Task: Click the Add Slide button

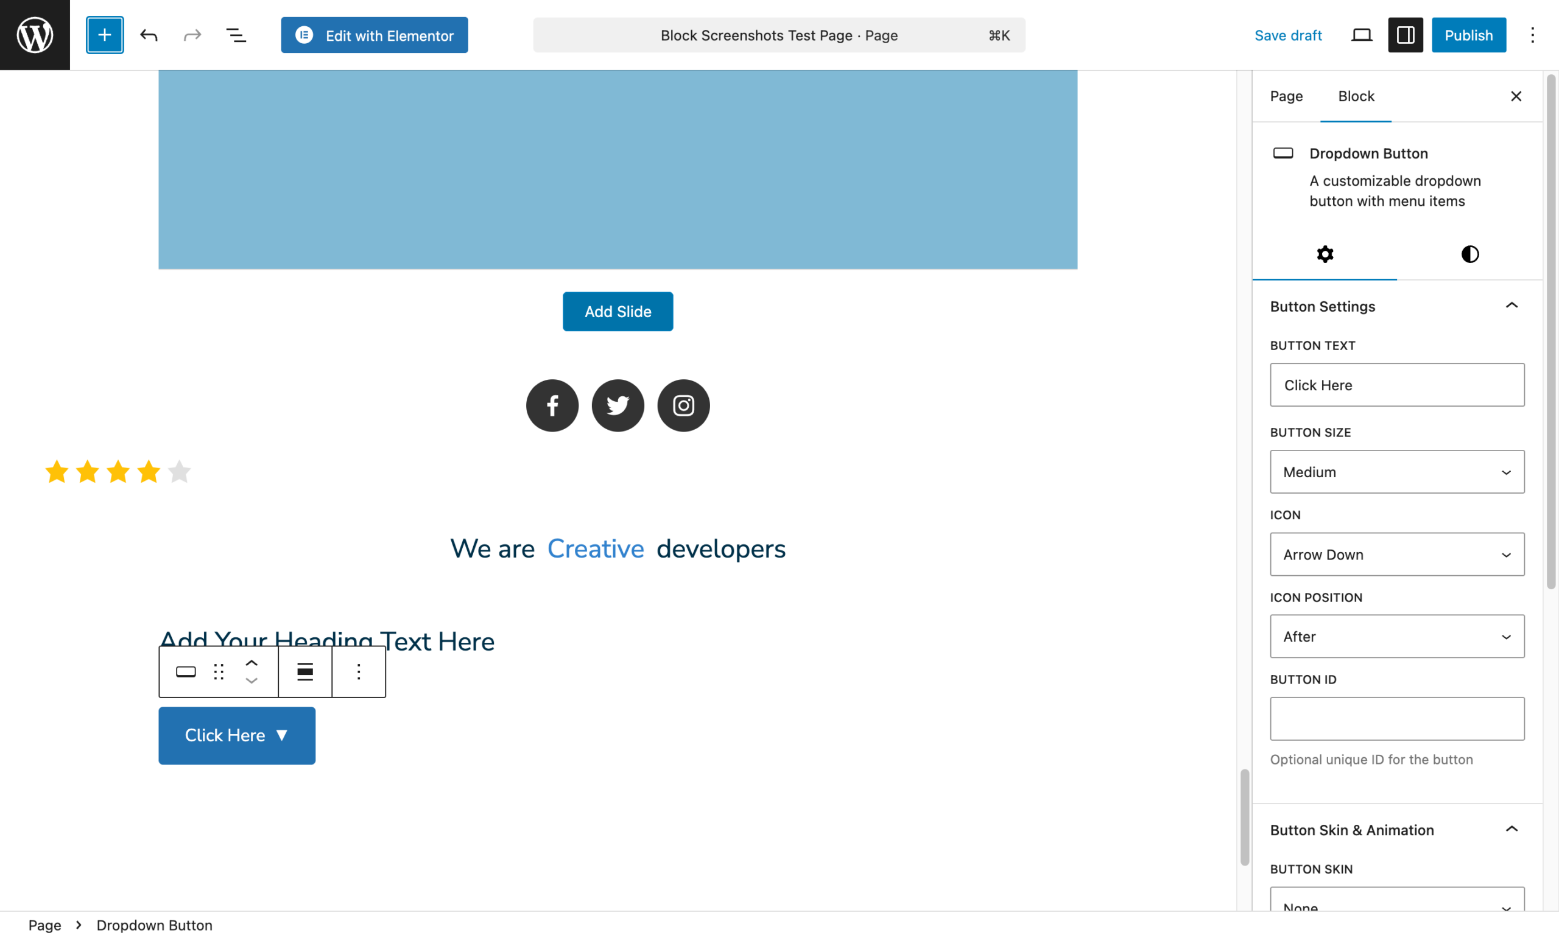Action: click(x=618, y=311)
